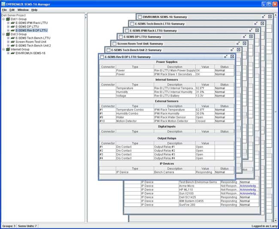The width and height of the screenshot is (279, 229).
Task: Expand the E-SEMS Tech Bench Unit 2 node
Action: click(x=8, y=45)
